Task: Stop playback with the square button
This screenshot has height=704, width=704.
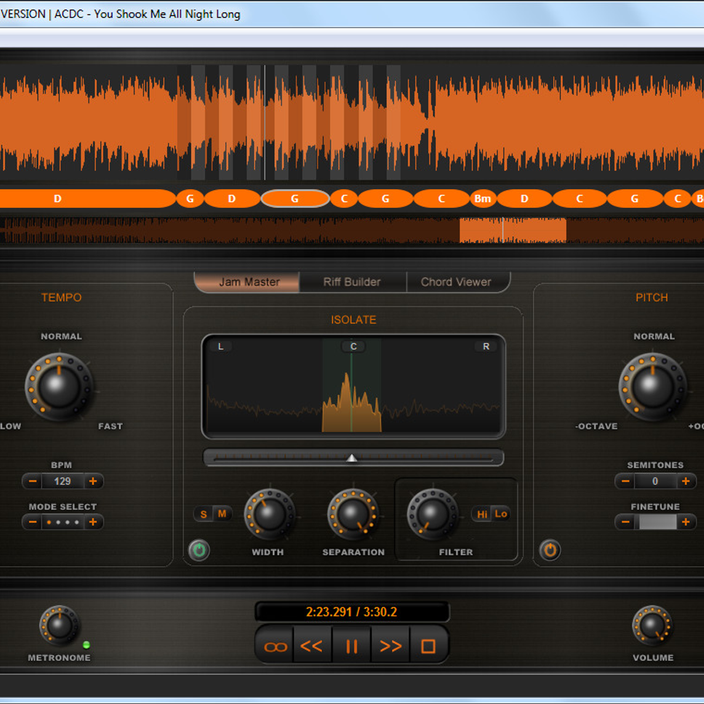Action: pos(428,647)
